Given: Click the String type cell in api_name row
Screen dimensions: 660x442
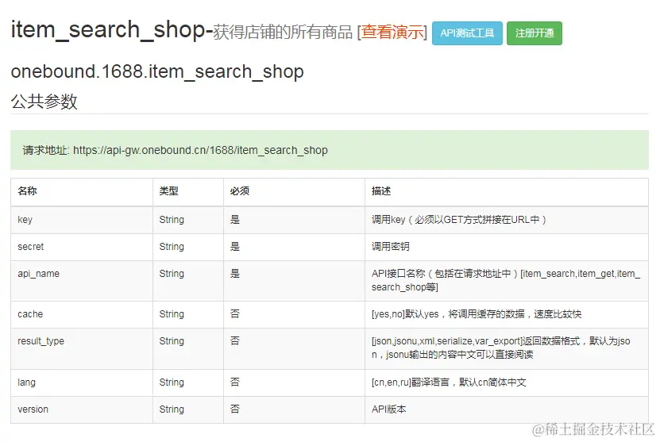Looking at the screenshot, I should (x=188, y=280).
